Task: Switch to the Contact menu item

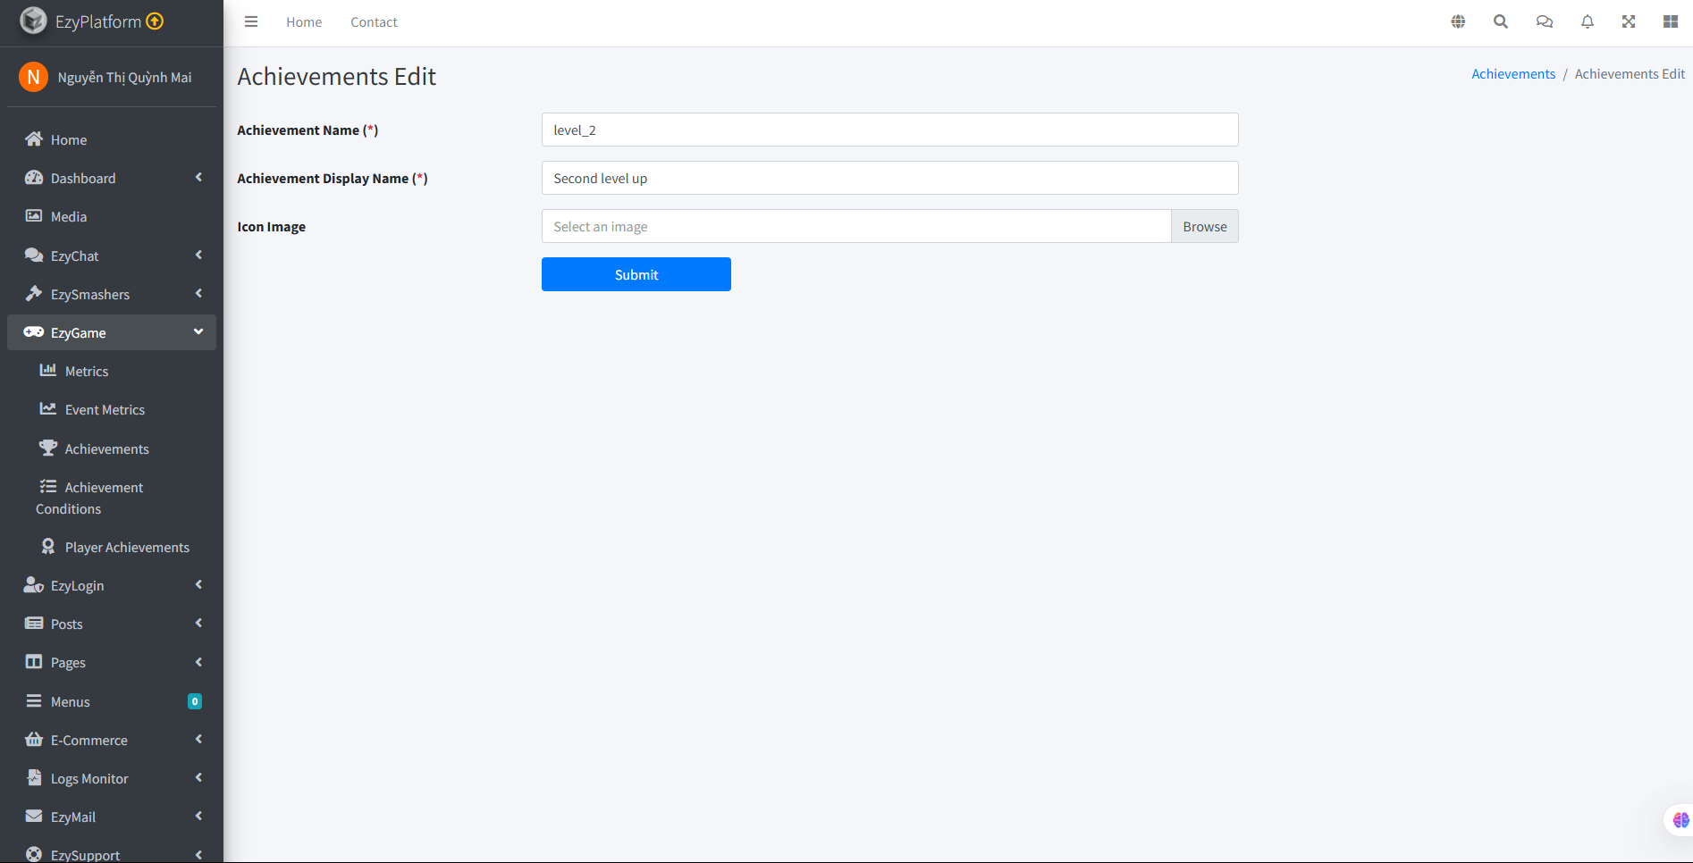Action: [374, 21]
